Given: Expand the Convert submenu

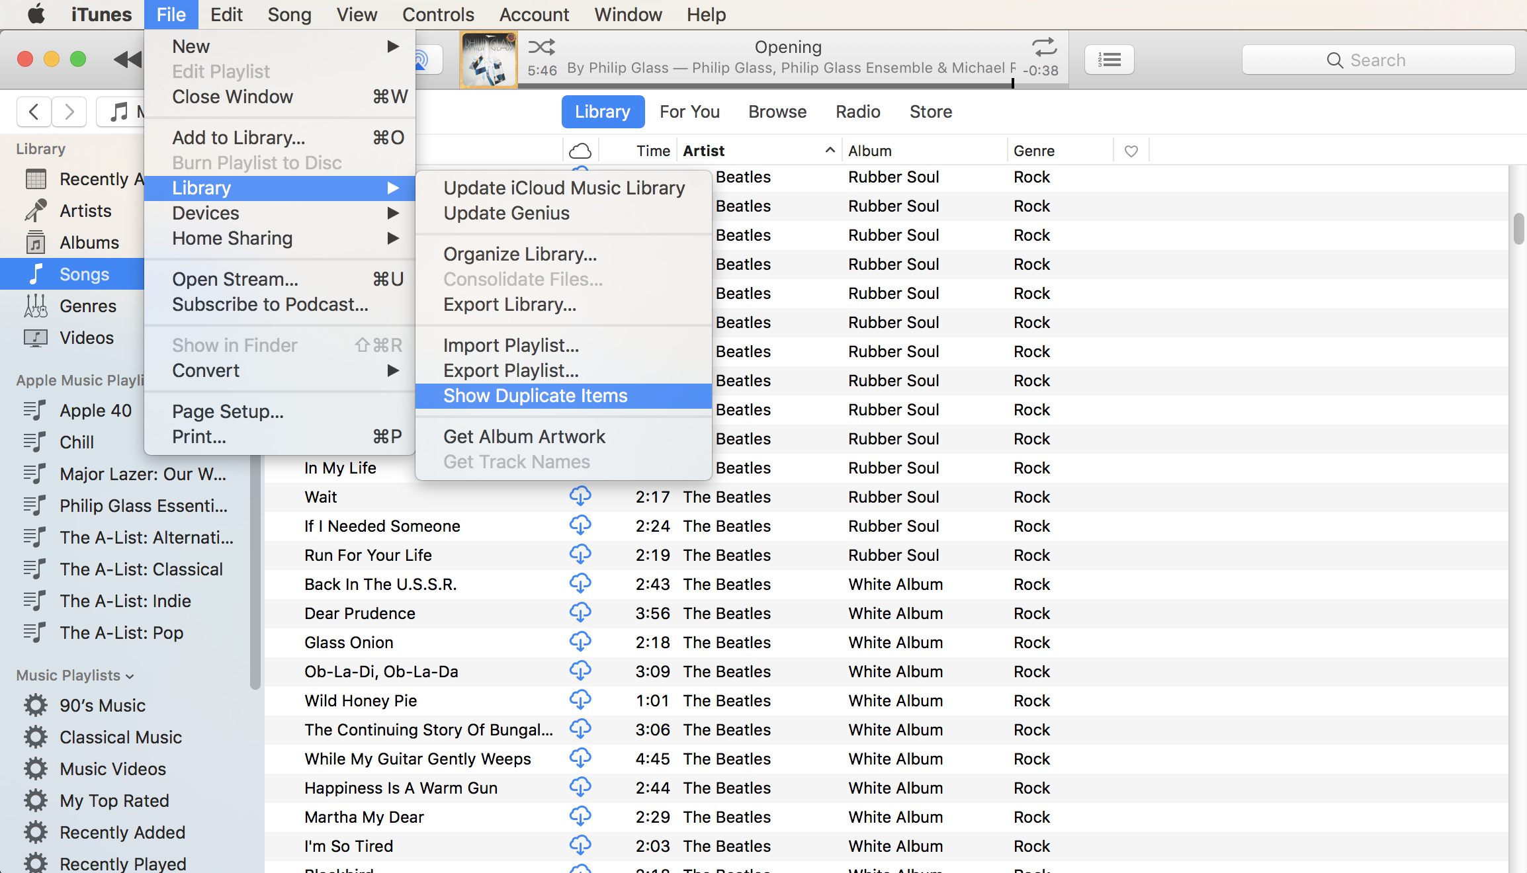Looking at the screenshot, I should coord(206,370).
